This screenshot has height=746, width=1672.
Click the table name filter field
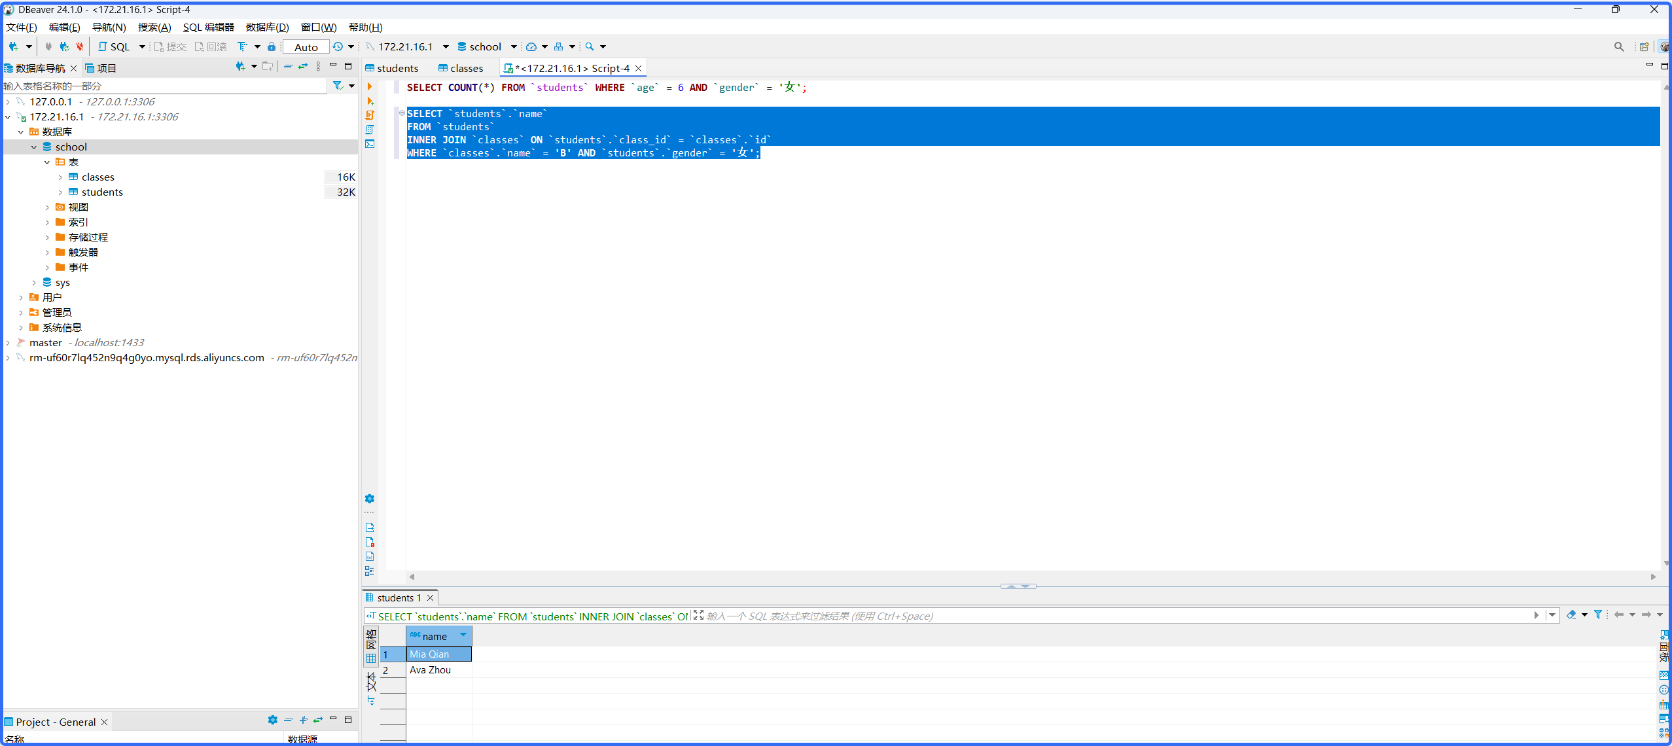164,86
